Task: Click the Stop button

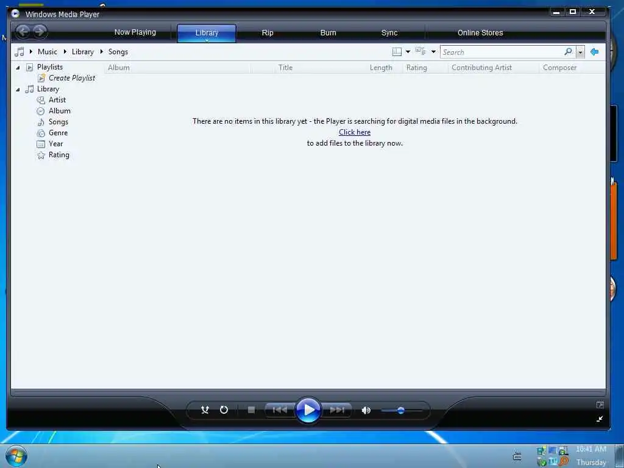Action: pyautogui.click(x=251, y=410)
